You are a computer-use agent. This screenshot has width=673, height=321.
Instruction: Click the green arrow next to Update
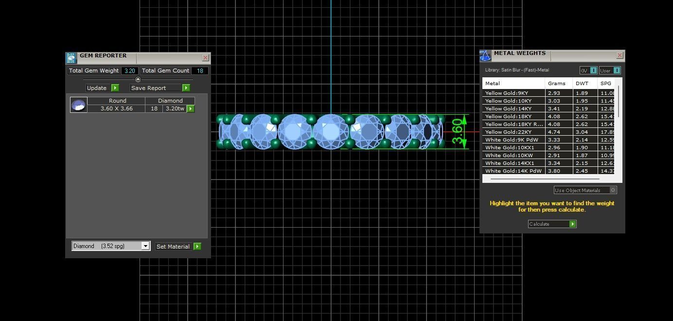pyautogui.click(x=115, y=88)
